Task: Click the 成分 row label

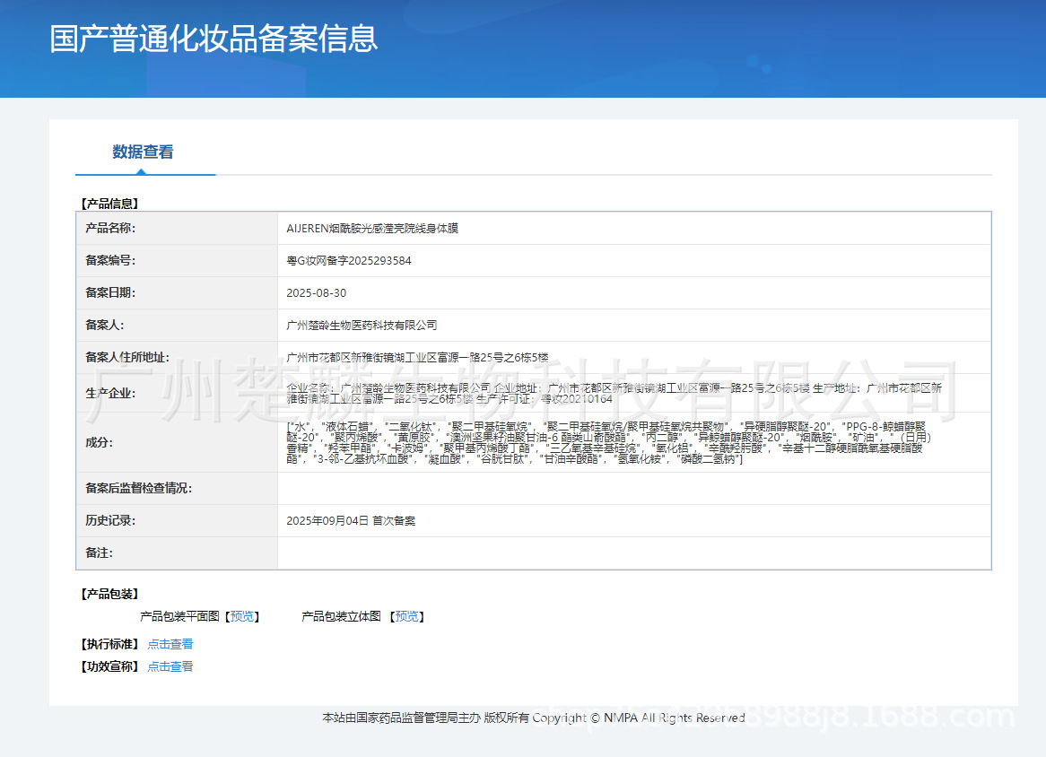Action: pos(100,442)
